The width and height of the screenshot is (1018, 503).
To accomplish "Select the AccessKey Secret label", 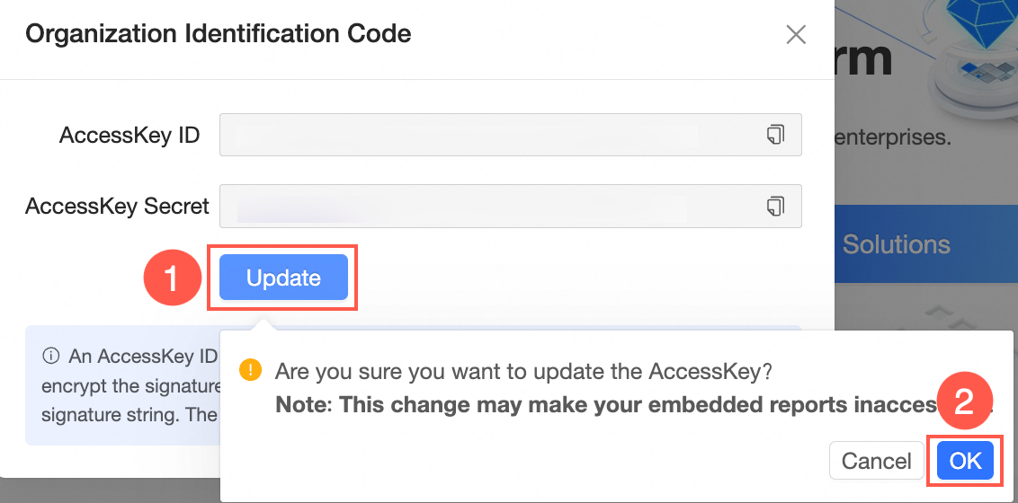I will 117,207.
